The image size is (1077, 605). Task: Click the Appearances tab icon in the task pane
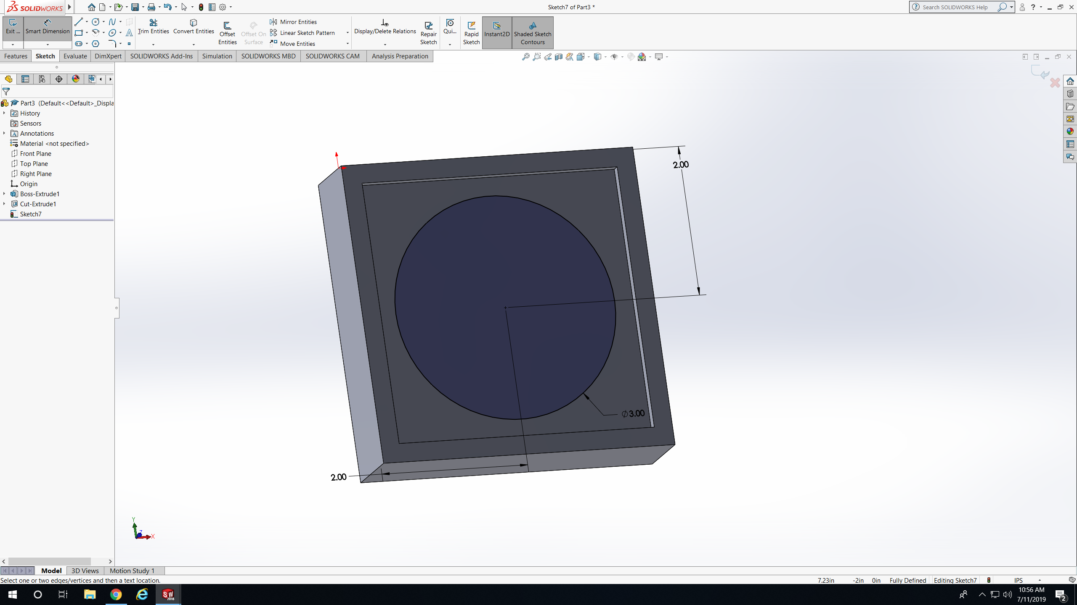(x=1070, y=132)
